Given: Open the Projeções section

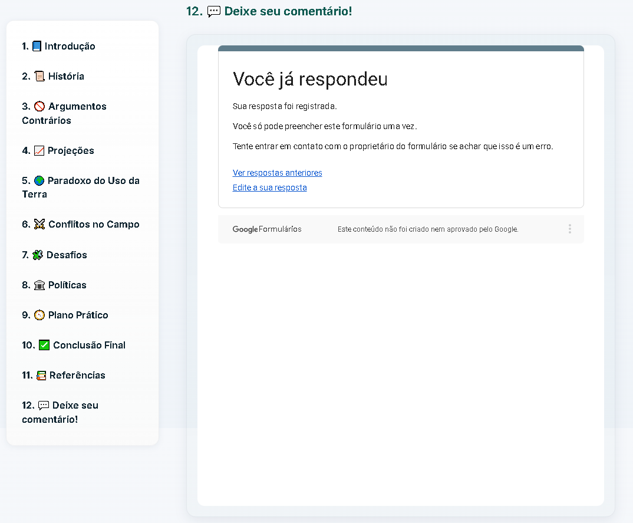Looking at the screenshot, I should pyautogui.click(x=58, y=150).
